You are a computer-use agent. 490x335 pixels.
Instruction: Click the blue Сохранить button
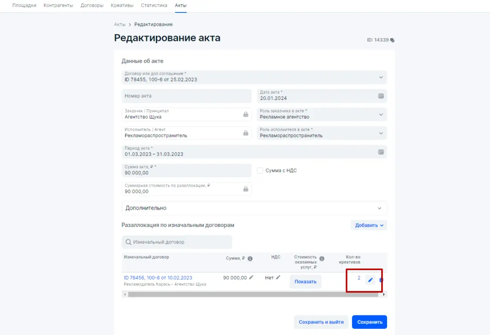pyautogui.click(x=369, y=322)
